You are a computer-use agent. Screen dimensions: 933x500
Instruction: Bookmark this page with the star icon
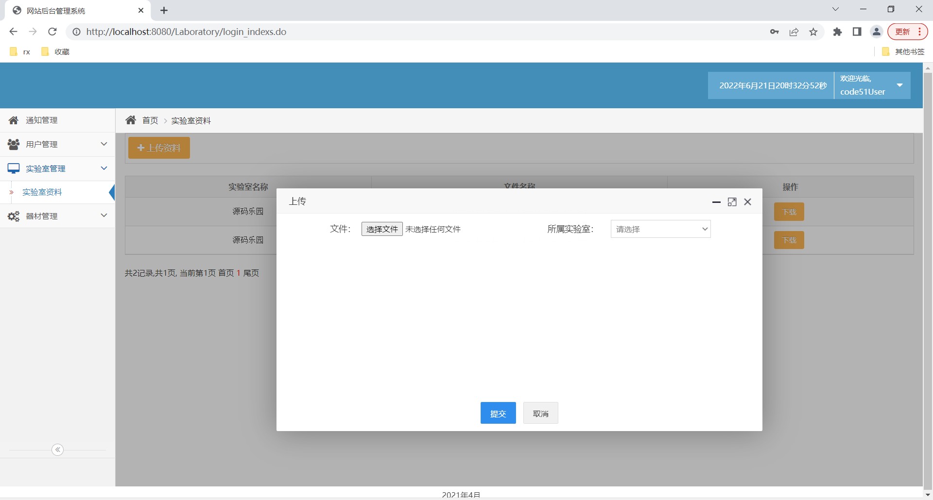(813, 32)
